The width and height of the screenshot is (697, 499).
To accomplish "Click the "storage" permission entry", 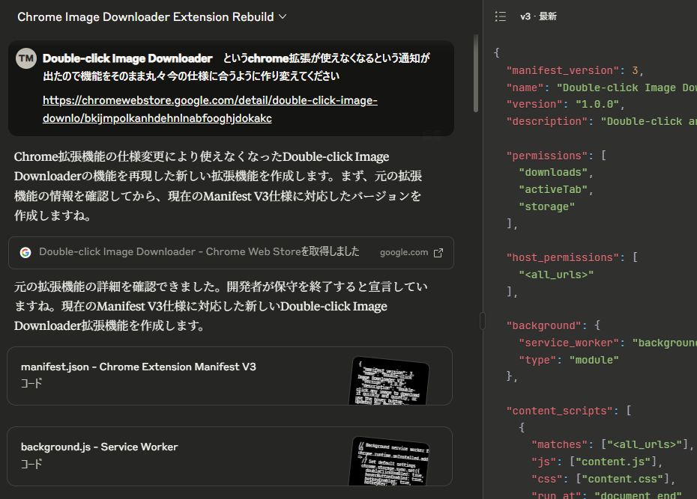I will click(547, 206).
